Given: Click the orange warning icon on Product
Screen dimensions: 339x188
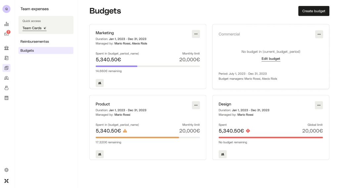Looking at the screenshot, I should tap(125, 131).
